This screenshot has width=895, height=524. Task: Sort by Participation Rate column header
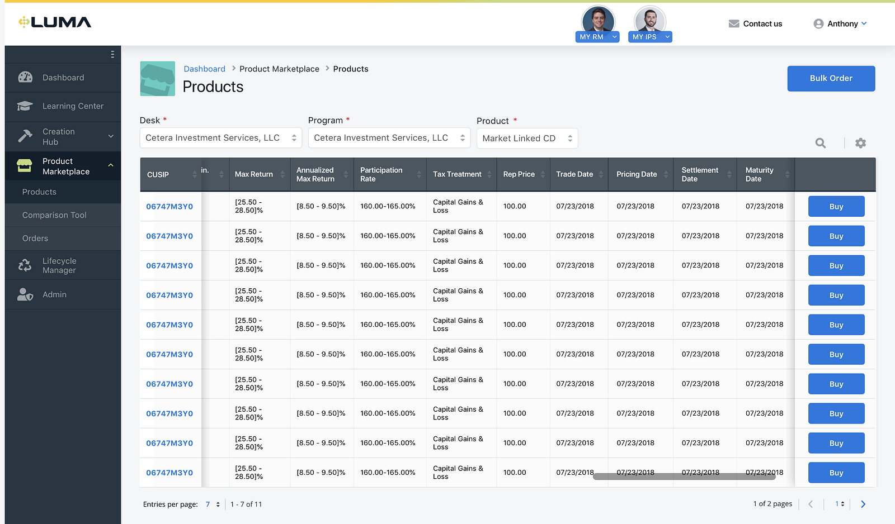381,174
